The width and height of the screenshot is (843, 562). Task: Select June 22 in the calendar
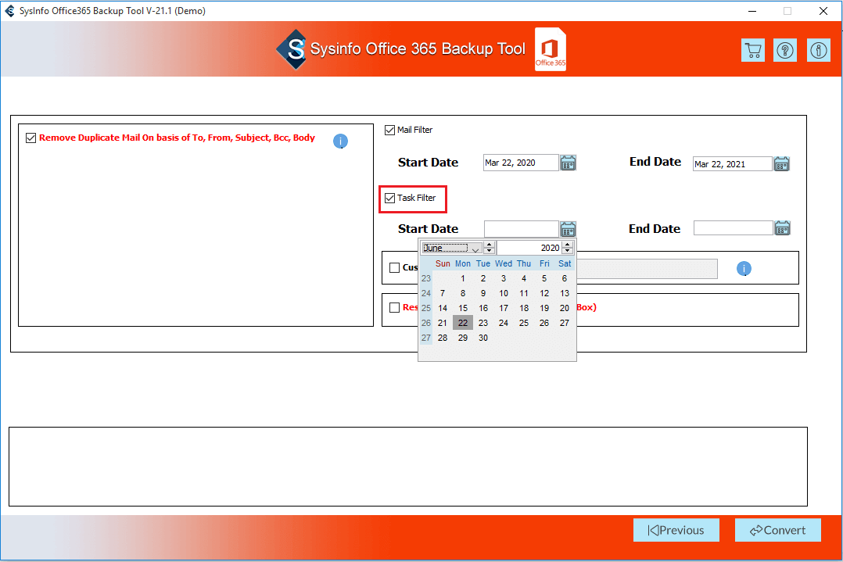(x=463, y=323)
